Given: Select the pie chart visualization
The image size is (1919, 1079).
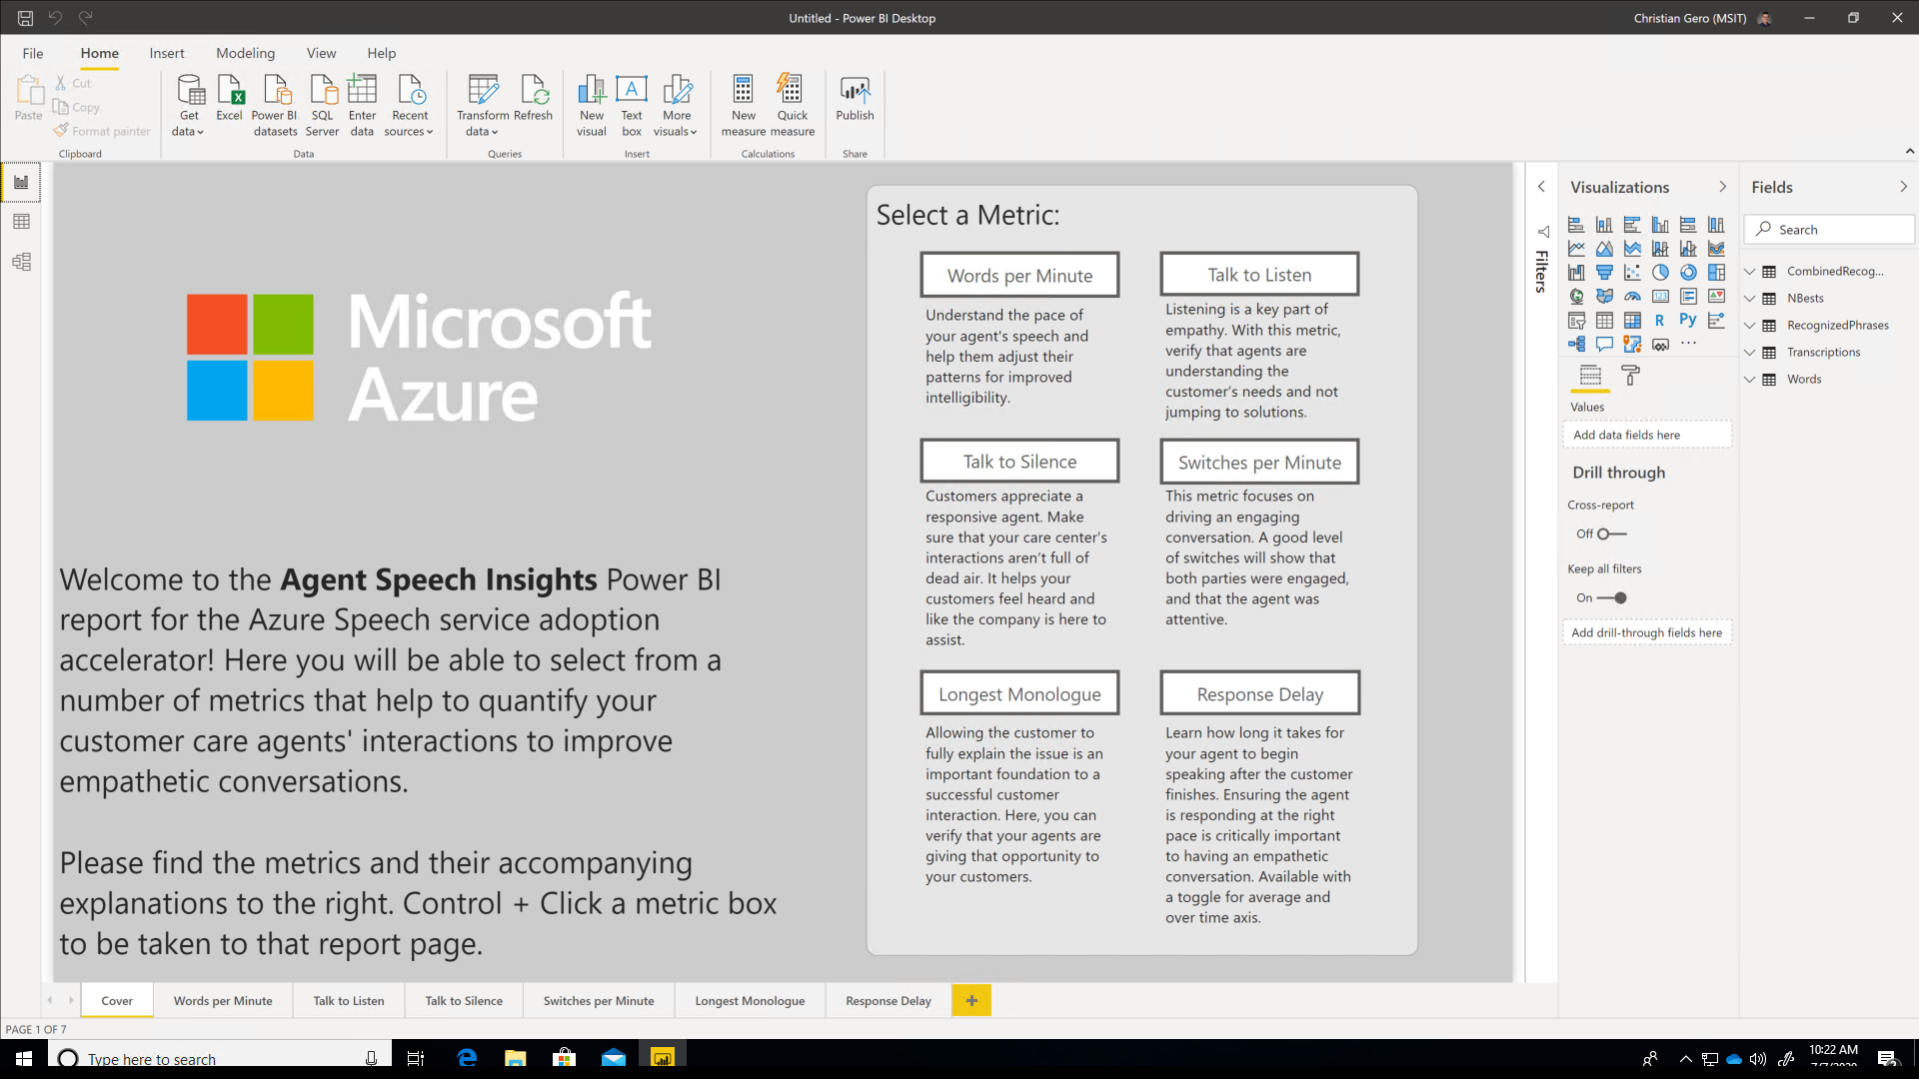Looking at the screenshot, I should pyautogui.click(x=1660, y=272).
